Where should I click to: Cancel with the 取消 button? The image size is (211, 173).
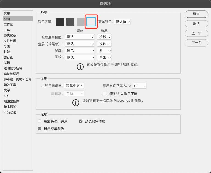pos(196,24)
